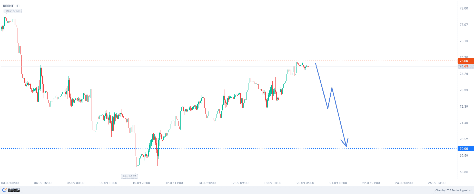The height and width of the screenshot is (194, 474).
Task: Open the H1 timeframe selector
Action: click(18, 6)
